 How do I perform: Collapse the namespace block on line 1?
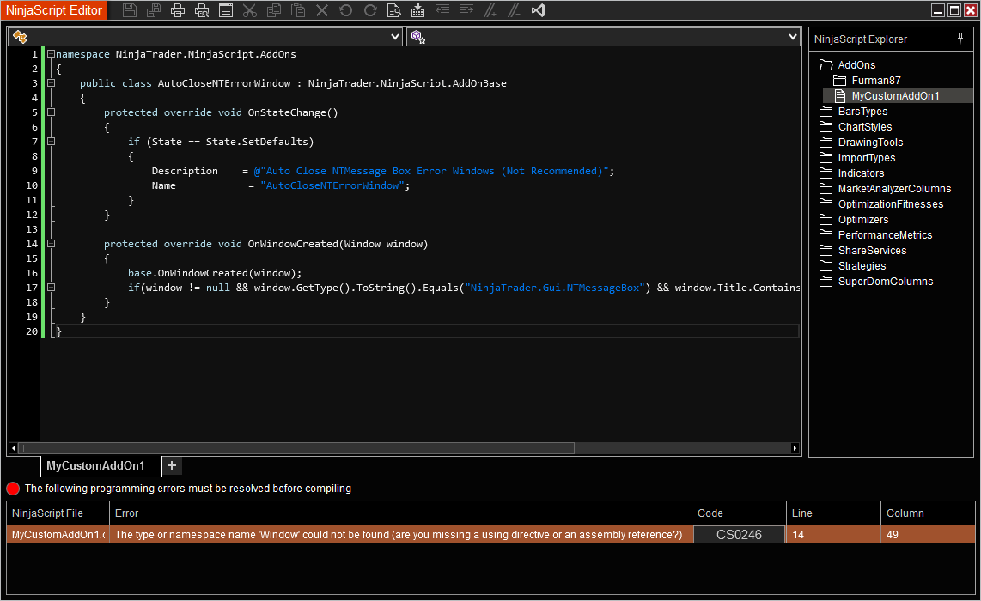pos(51,54)
